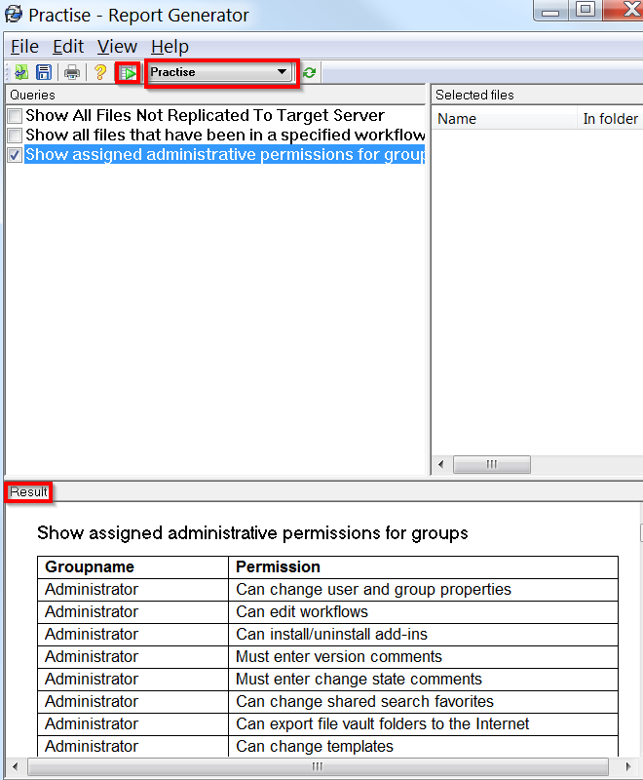Maximize the Report Generator window
Viewport: 643px width, 780px height.
pyautogui.click(x=586, y=10)
